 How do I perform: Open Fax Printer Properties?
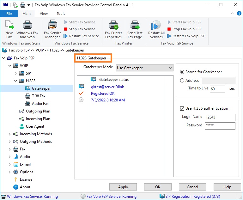pos(113,29)
